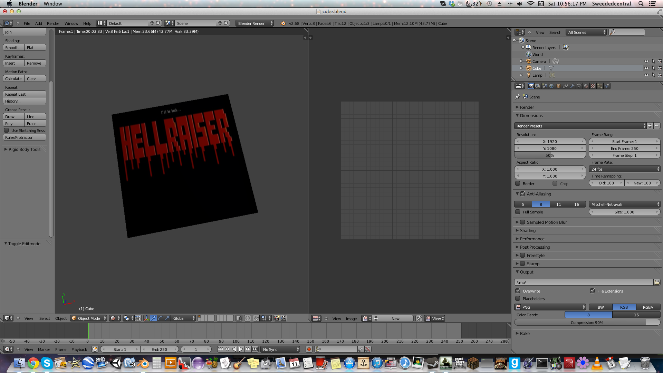
Task: Open the No Sync dropdown in timeline
Action: [x=280, y=349]
